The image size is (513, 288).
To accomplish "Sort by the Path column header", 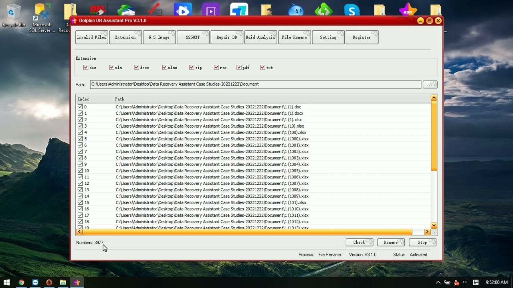I will click(272, 99).
